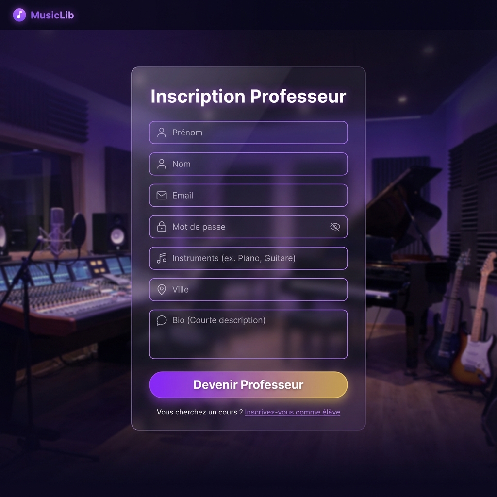Click the envelope icon in Email field
Screen dimensions: 497x497
tap(161, 195)
